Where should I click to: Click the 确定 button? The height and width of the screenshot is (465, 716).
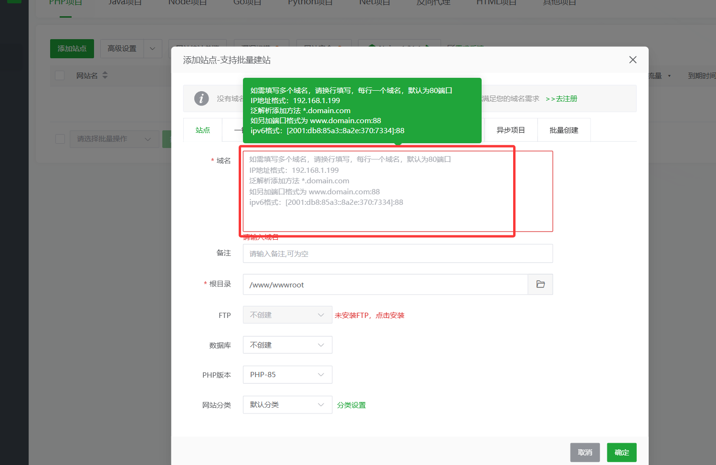coord(621,453)
